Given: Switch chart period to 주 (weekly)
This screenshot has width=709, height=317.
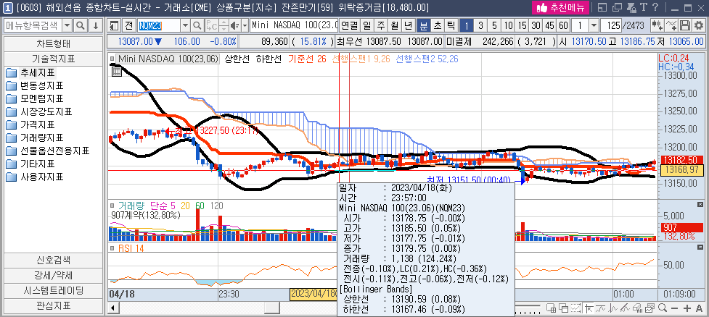Looking at the screenshot, I should (380, 25).
